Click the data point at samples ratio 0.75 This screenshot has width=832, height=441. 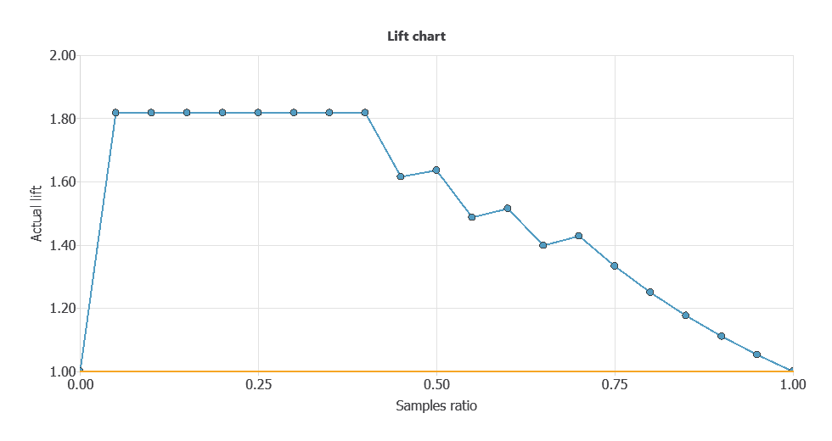coord(615,266)
